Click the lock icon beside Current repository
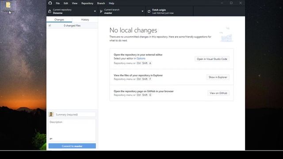Screen dimensions: 283x159 pyautogui.click(x=50, y=11)
